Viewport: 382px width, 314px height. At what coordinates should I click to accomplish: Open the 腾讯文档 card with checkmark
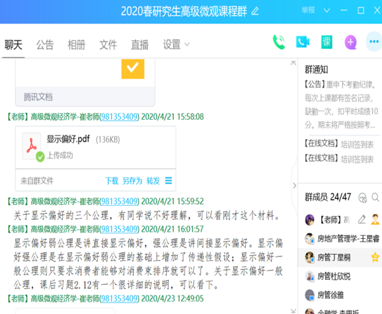click(x=85, y=82)
